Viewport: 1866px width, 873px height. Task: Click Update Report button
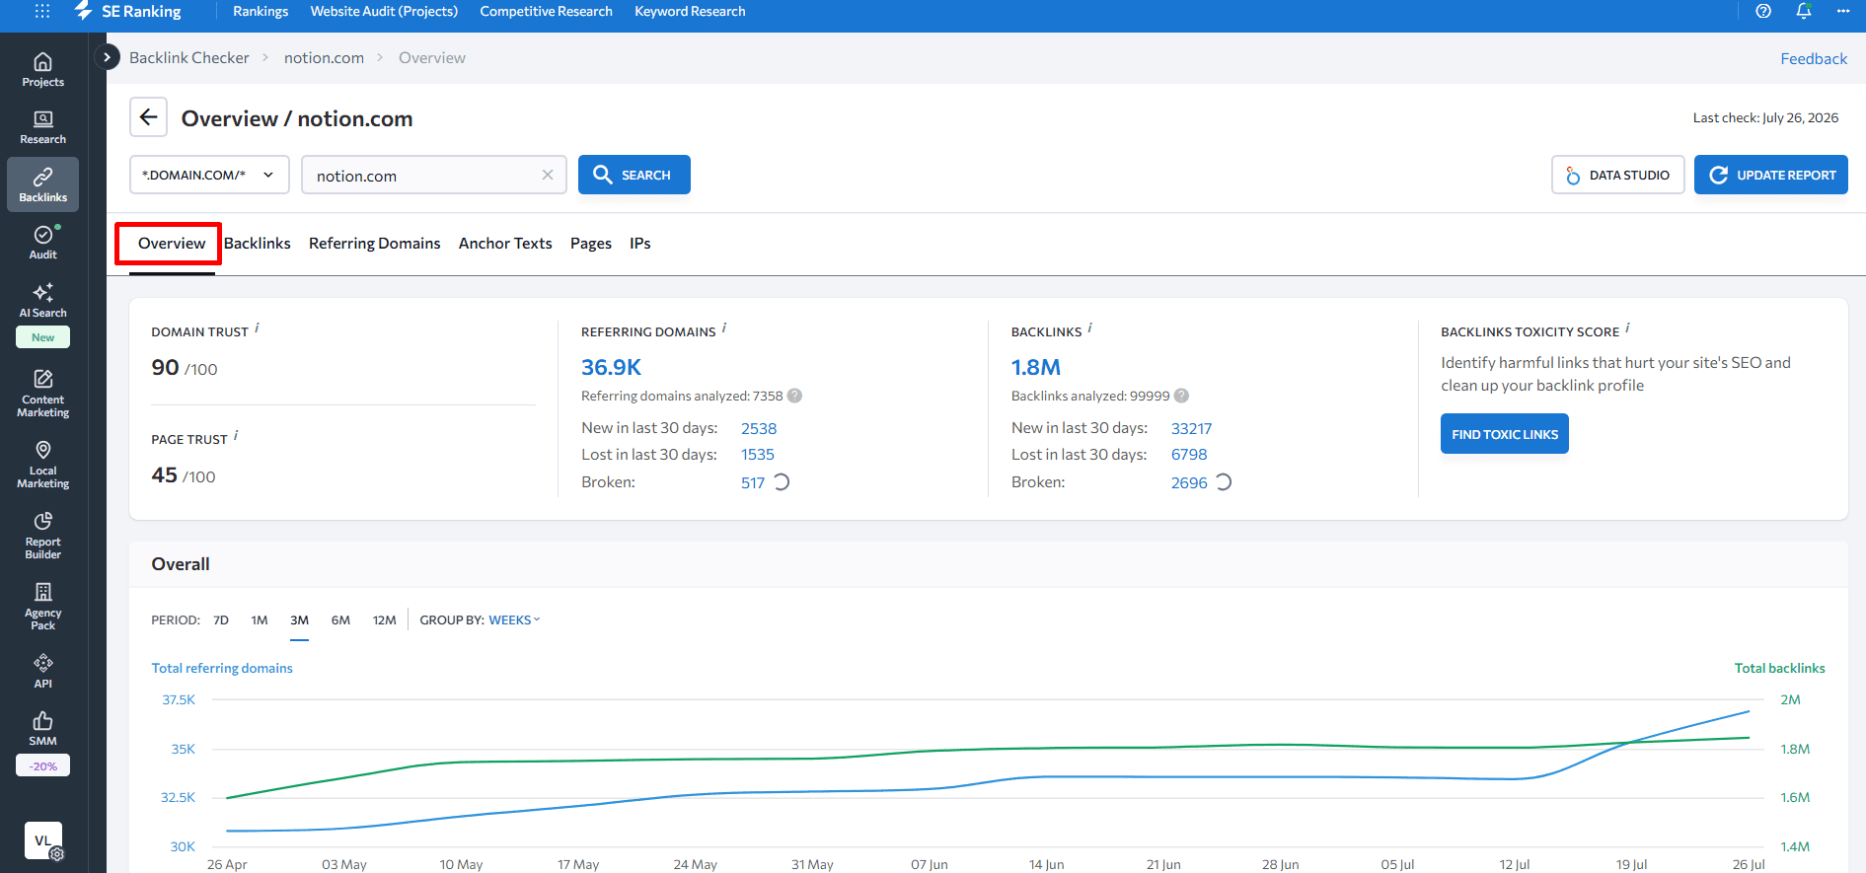[1771, 175]
